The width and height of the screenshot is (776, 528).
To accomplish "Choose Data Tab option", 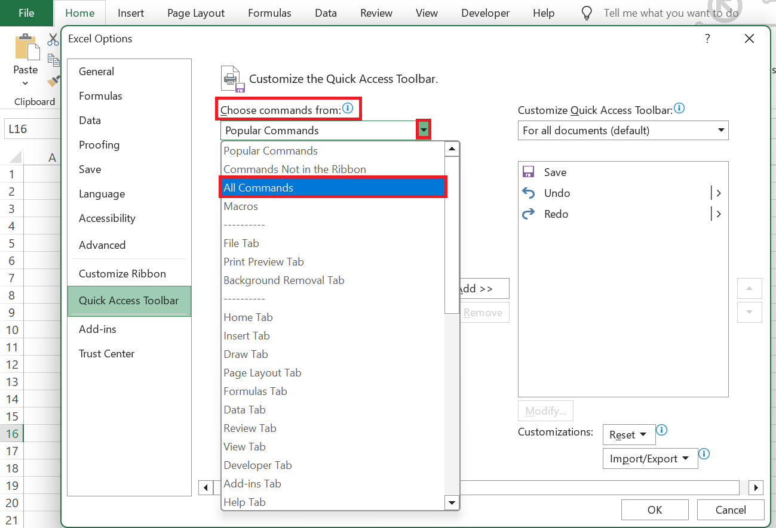I will [333, 410].
